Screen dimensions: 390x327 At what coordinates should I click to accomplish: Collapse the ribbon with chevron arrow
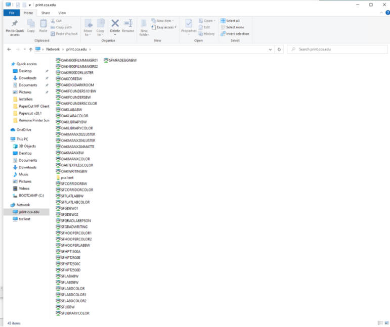[x=381, y=13]
